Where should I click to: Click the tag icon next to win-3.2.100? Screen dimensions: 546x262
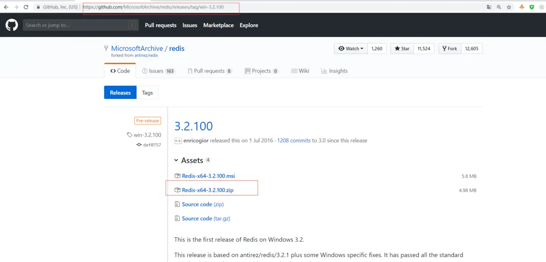coord(129,135)
